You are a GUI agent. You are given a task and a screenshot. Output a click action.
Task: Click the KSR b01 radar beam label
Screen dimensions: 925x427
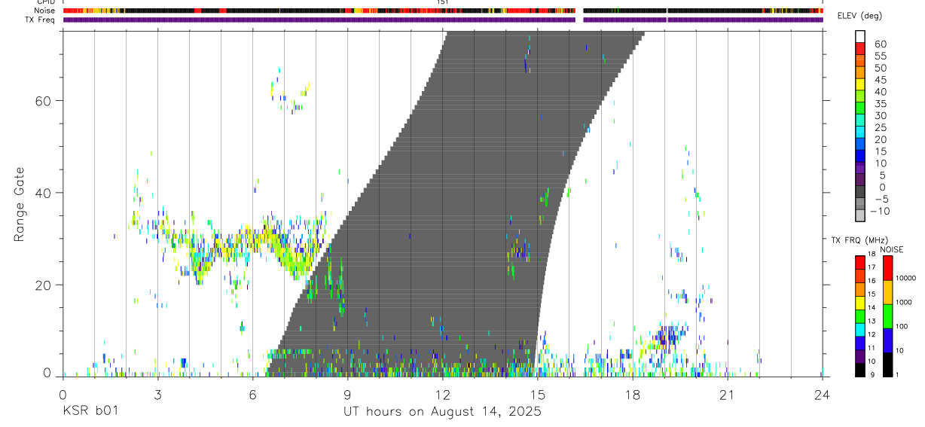[x=90, y=411]
